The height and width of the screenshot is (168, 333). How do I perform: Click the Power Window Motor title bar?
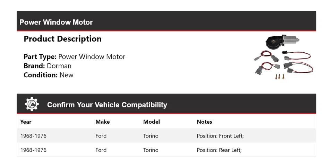coord(56,22)
